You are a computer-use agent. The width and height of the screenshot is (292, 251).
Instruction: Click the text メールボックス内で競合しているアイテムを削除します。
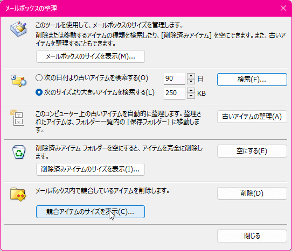point(102,191)
